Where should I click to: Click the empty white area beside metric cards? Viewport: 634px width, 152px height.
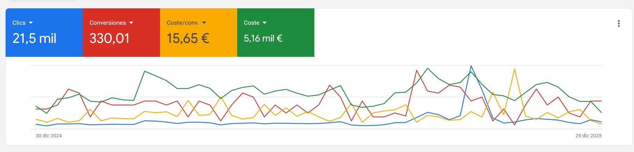pyautogui.click(x=454, y=33)
